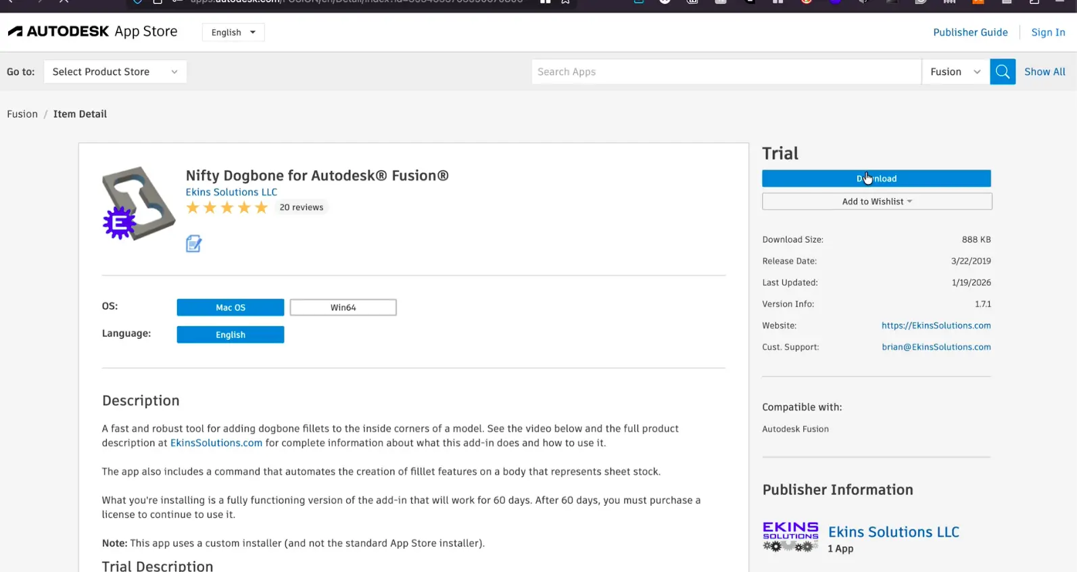This screenshot has height=572, width=1077.
Task: Click the "Compatible with:" label
Action: coord(802,408)
